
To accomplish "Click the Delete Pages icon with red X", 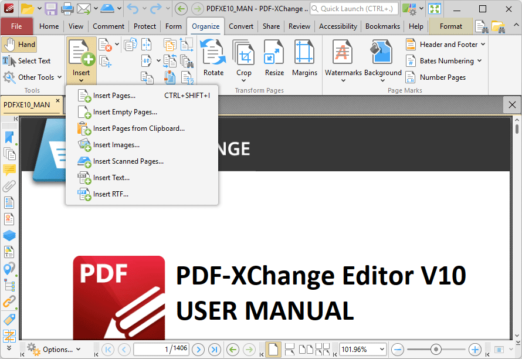I will coord(106,45).
